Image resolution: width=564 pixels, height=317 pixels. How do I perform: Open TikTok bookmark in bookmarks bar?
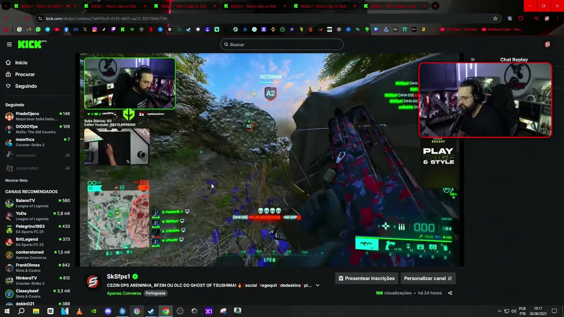pyautogui.click(x=104, y=29)
